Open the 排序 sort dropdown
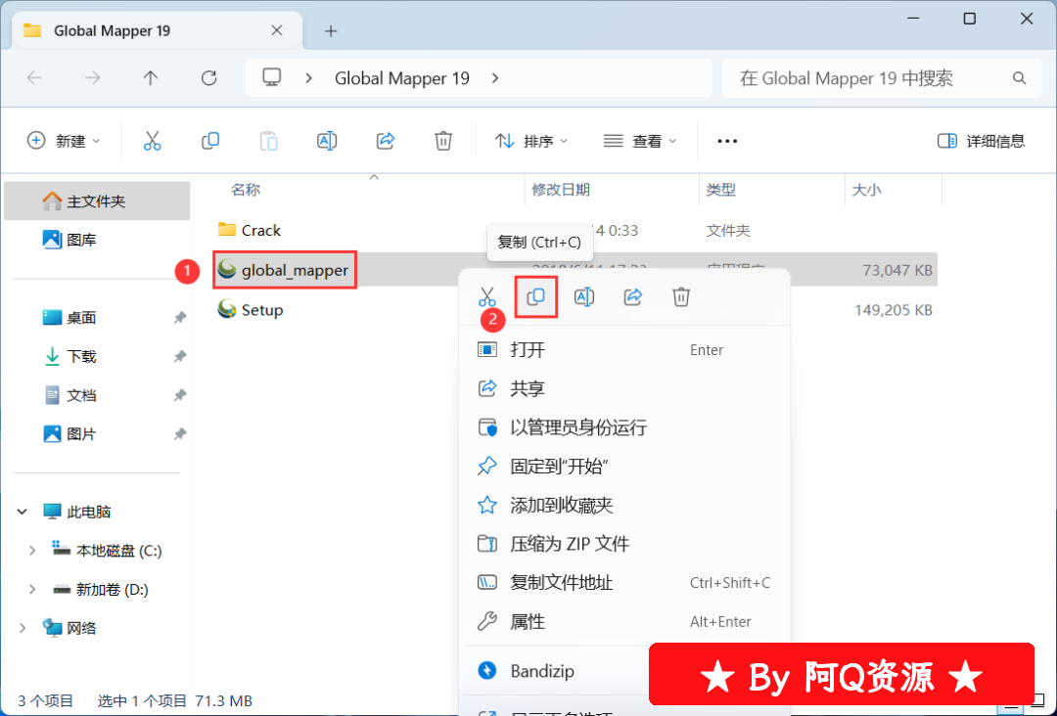 pos(531,141)
